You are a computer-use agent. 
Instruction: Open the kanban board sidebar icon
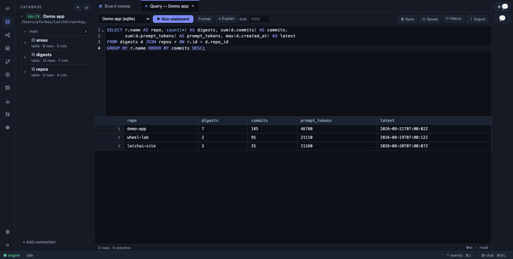click(8, 88)
